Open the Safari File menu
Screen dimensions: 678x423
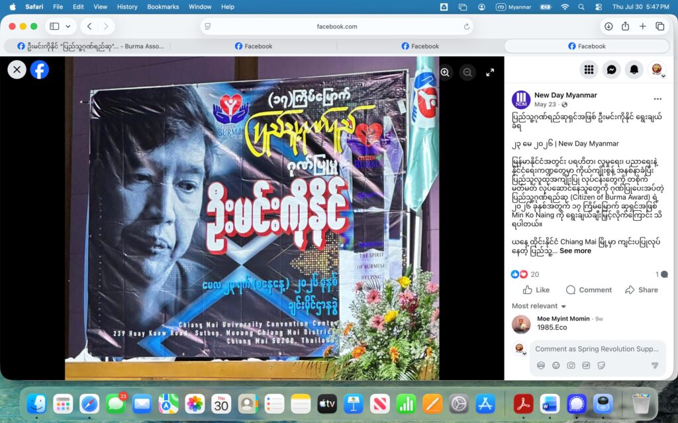tap(58, 7)
